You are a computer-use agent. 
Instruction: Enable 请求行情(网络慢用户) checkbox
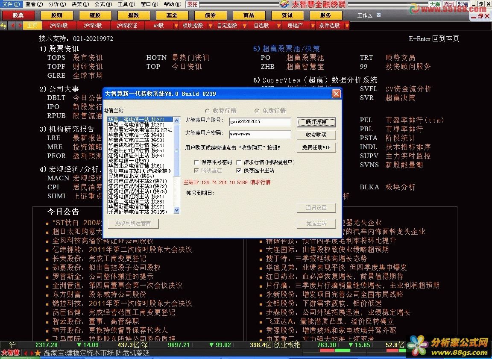click(239, 162)
